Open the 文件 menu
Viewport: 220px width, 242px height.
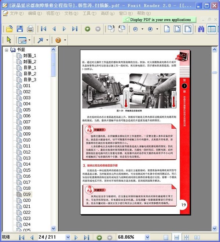pos(16,14)
